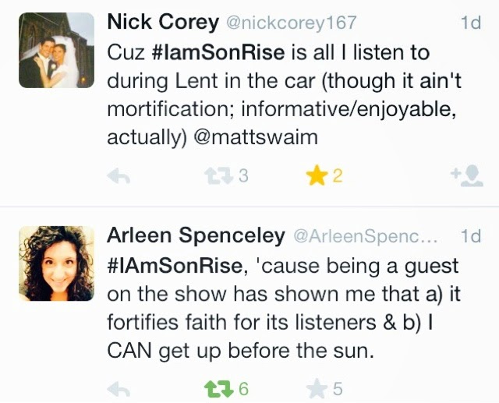Screen dimensions: 499x403
Task: Open Nick Corey's wedding profile photo
Action: (56, 50)
